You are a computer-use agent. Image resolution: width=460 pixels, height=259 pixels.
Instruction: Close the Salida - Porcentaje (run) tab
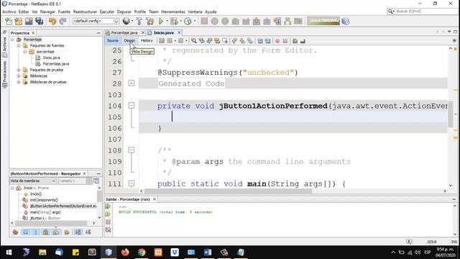coord(155,199)
